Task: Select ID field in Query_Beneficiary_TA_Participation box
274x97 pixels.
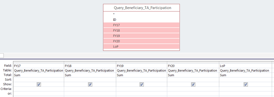Action: click(x=141, y=20)
